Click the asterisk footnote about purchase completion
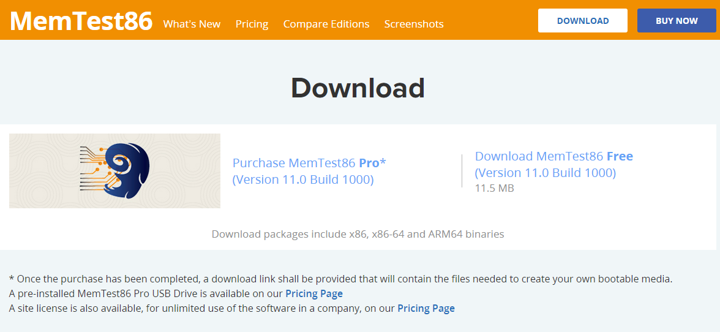Screen dimensions: 720x332 [x=340, y=279]
